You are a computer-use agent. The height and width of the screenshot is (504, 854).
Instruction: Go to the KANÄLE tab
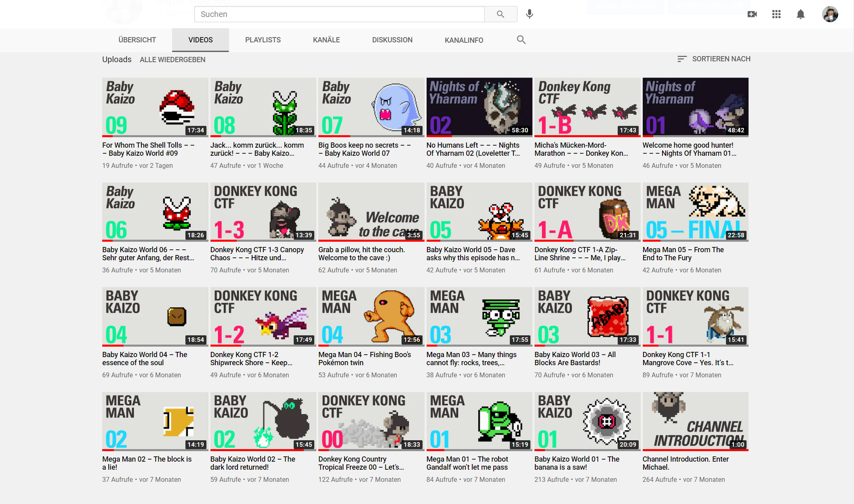(326, 40)
